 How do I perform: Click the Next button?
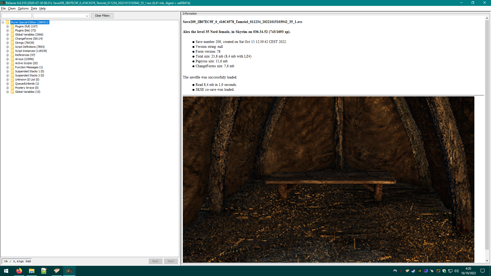click(x=171, y=261)
